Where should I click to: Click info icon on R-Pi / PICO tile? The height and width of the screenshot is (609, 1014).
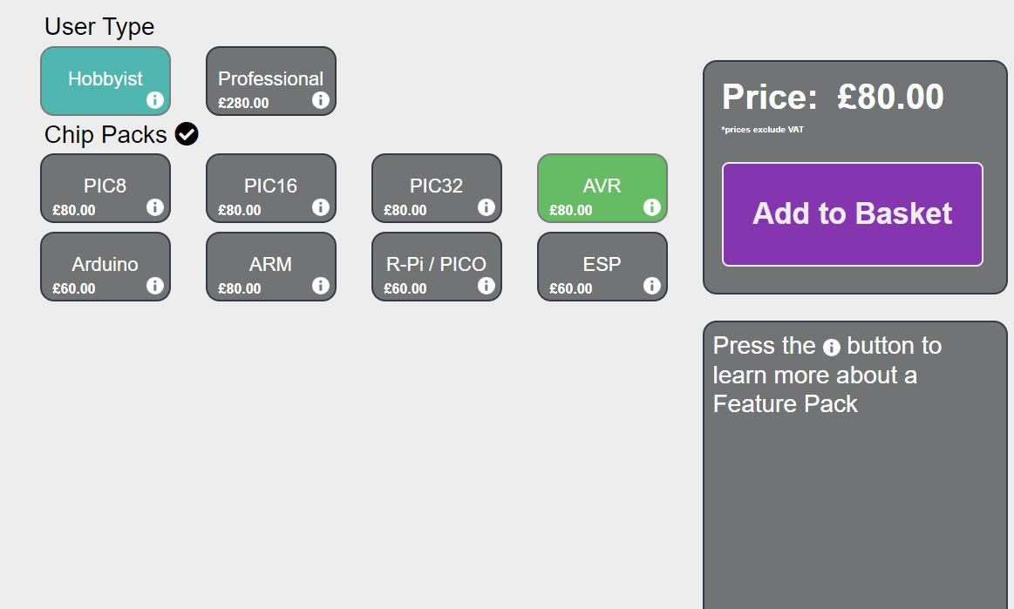[x=487, y=286]
